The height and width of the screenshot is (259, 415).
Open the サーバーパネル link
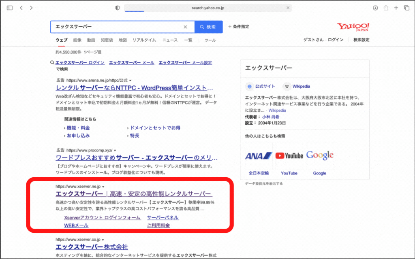[x=163, y=218]
